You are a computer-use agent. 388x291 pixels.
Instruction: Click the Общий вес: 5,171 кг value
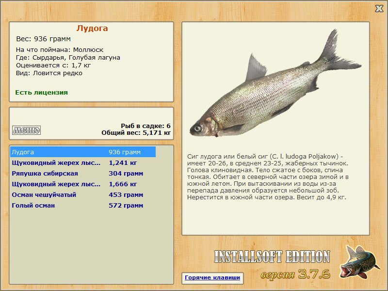click(x=136, y=133)
